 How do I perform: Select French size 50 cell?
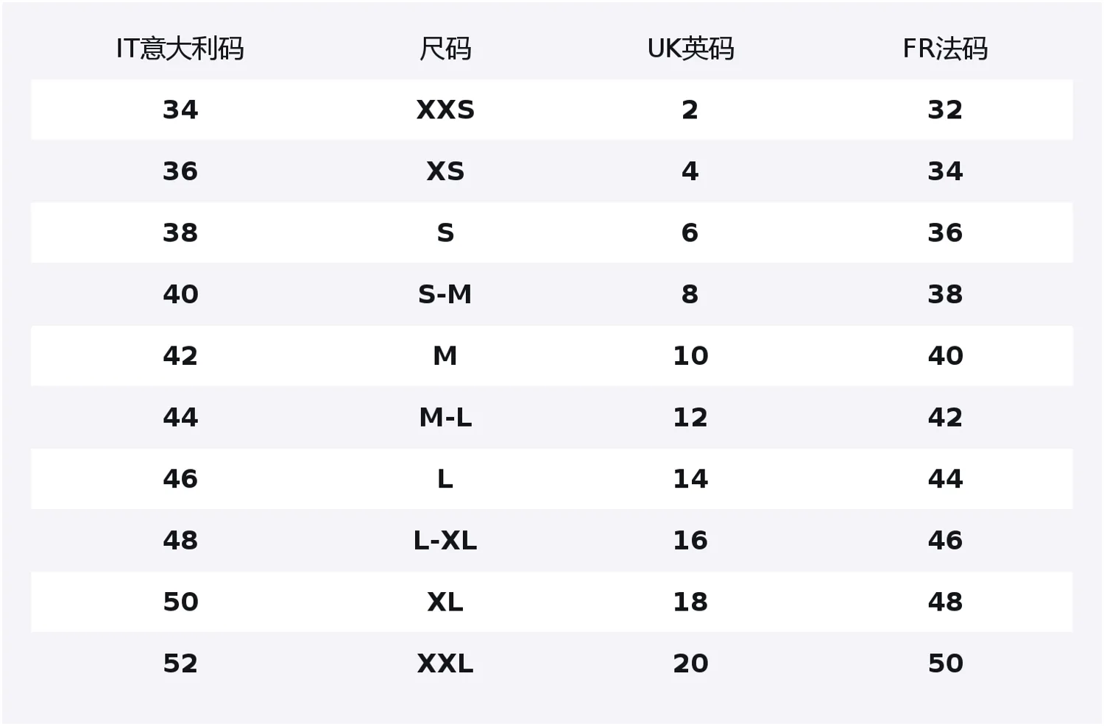point(945,663)
